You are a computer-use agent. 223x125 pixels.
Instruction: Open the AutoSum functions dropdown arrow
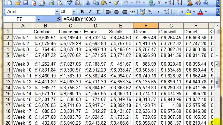(x=166, y=3)
